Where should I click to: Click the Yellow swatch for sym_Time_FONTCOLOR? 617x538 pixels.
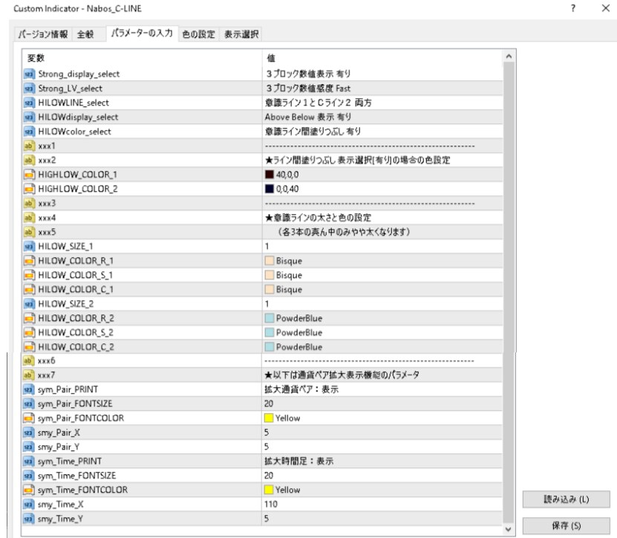coord(269,490)
